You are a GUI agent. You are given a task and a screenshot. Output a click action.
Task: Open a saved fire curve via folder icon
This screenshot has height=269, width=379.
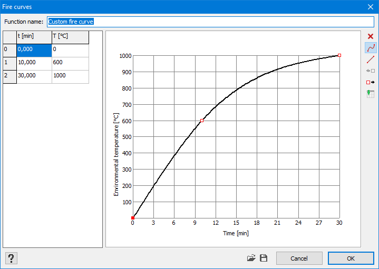pyautogui.click(x=251, y=258)
